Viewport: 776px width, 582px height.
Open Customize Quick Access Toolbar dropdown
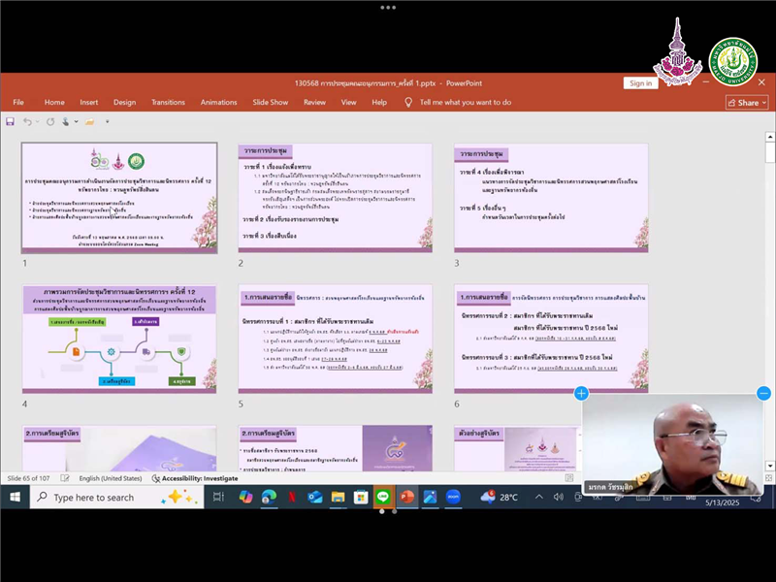click(107, 122)
